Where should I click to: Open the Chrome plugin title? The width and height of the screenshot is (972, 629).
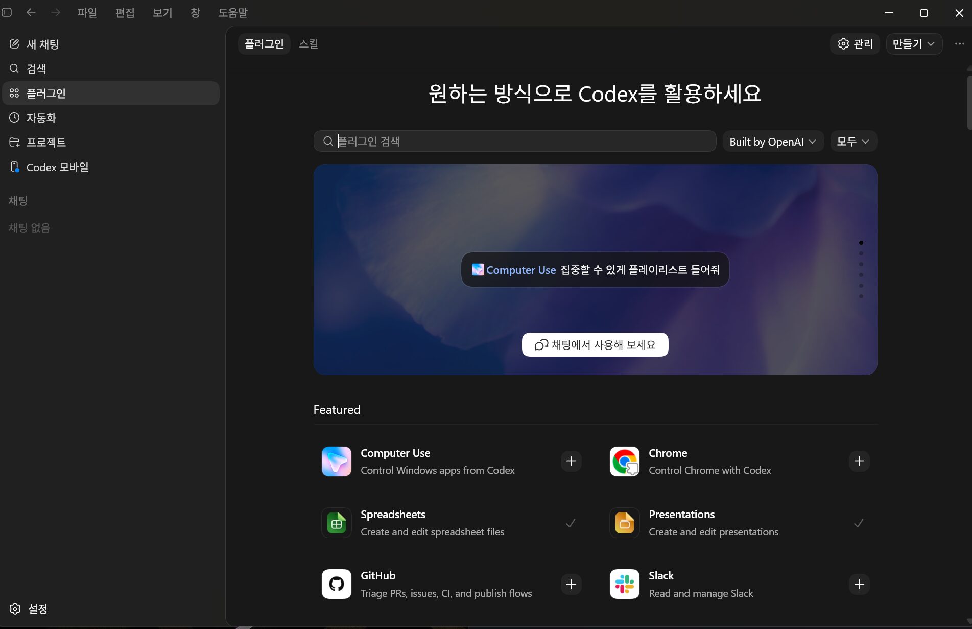point(668,453)
